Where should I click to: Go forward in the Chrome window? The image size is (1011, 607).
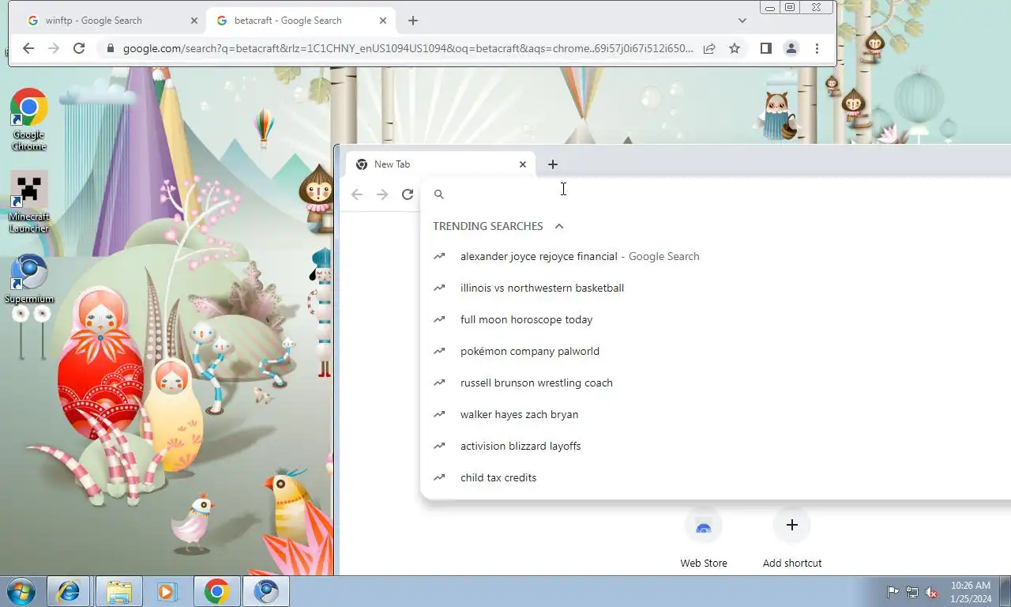[54, 48]
